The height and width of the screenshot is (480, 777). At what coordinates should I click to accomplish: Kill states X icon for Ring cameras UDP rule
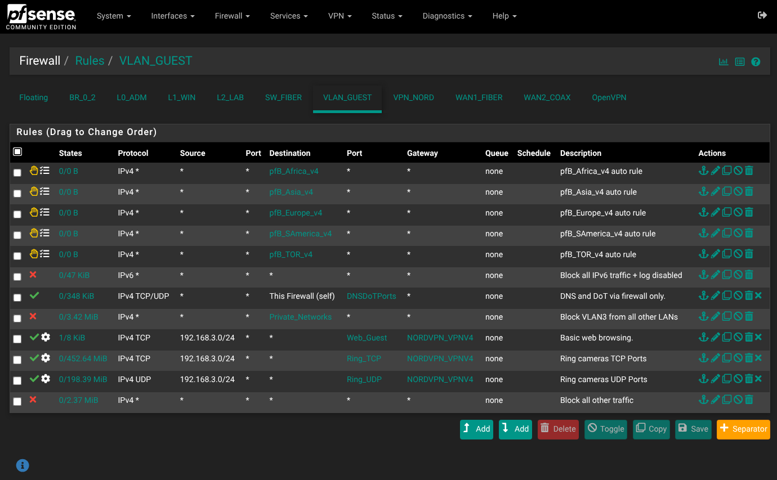coord(758,379)
